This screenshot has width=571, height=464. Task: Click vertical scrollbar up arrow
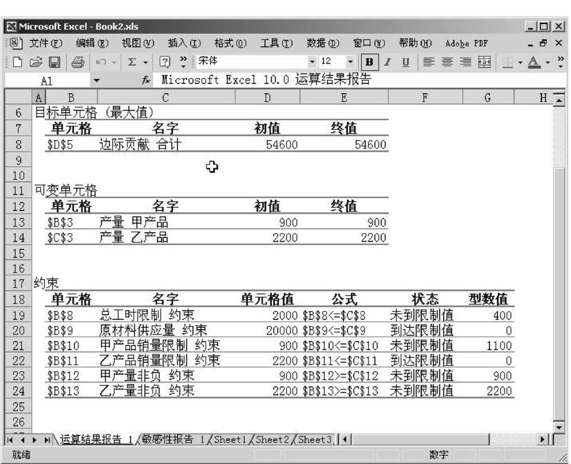[559, 99]
